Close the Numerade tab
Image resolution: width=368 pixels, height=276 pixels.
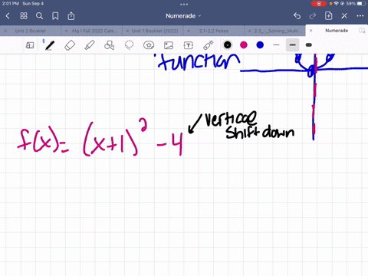click(x=310, y=31)
